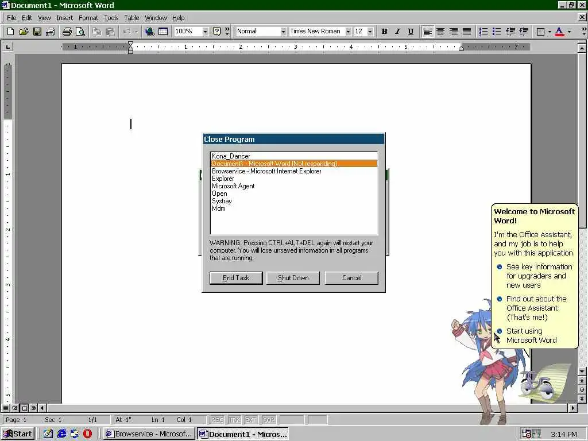The image size is (588, 441).
Task: Set paragraph alignment to Center
Action: (440, 32)
